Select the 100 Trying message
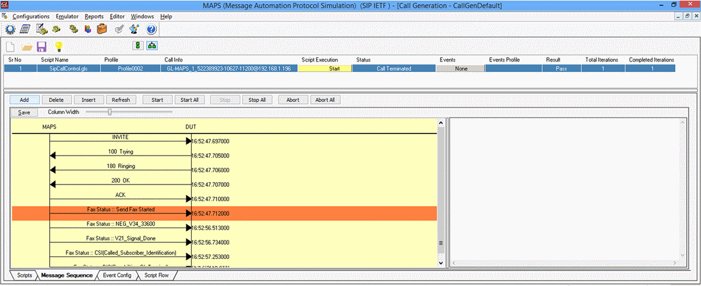 [121, 155]
